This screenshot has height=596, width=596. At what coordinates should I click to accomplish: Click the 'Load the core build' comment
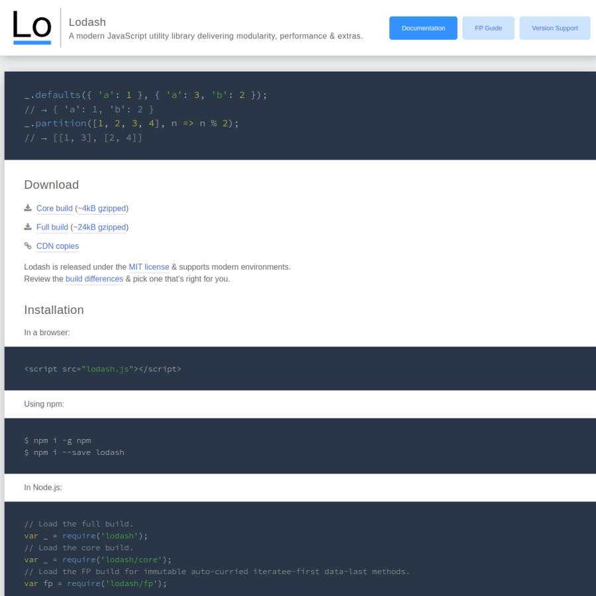tap(79, 548)
